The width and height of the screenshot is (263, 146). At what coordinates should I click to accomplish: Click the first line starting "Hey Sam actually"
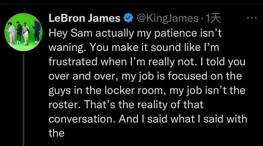(x=135, y=33)
